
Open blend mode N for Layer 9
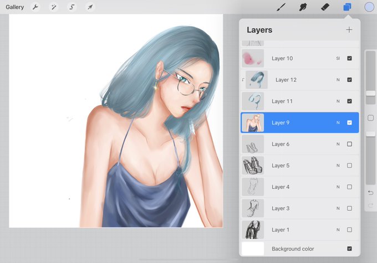338,122
